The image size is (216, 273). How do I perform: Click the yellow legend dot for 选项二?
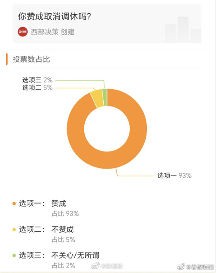(14, 230)
